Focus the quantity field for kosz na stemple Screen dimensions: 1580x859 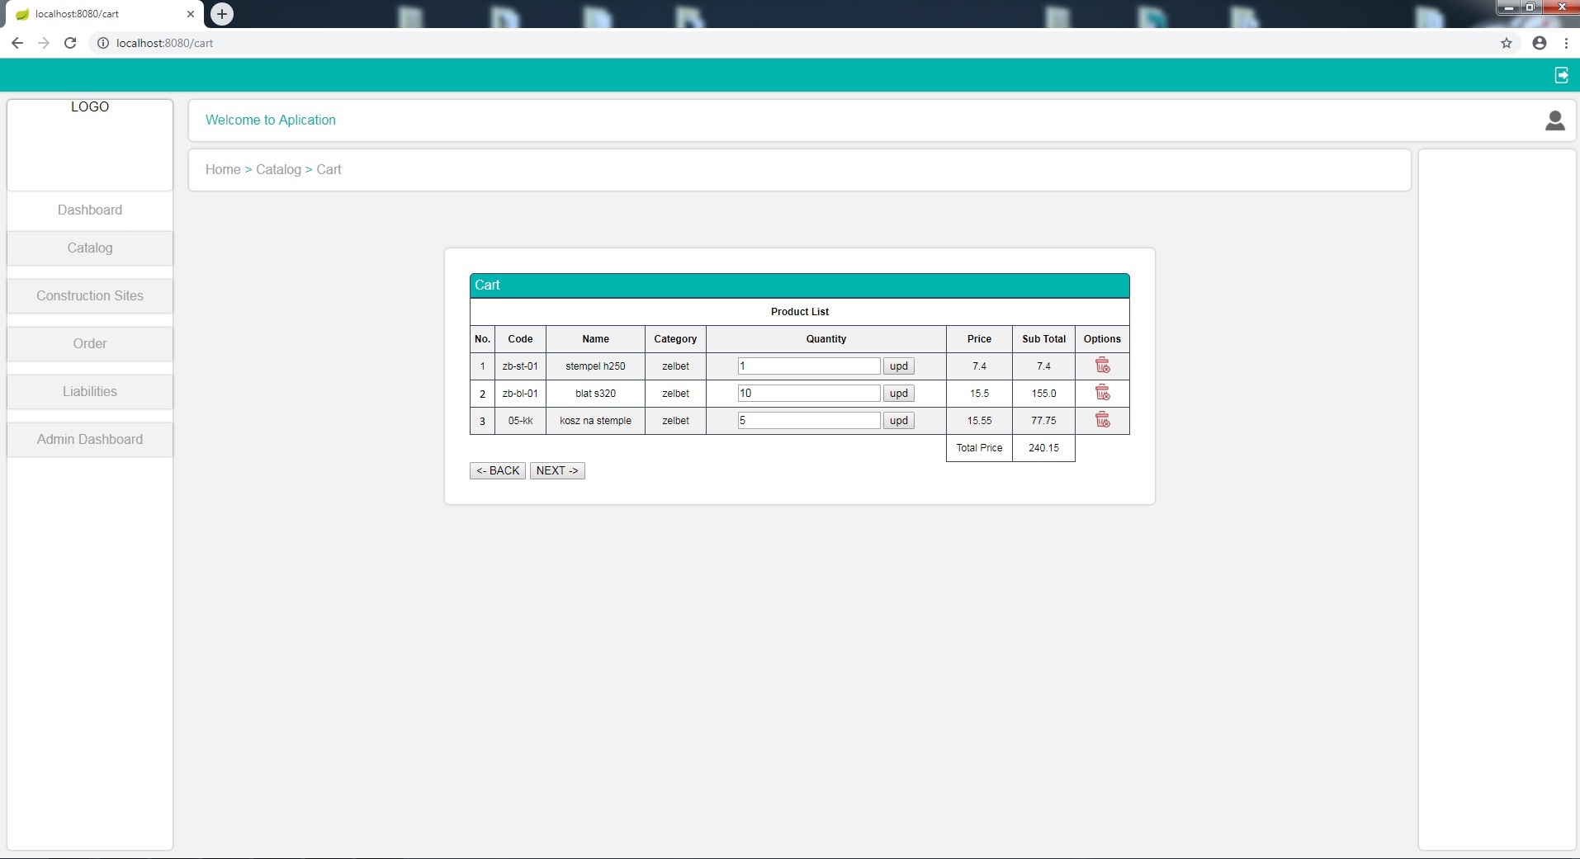809,420
